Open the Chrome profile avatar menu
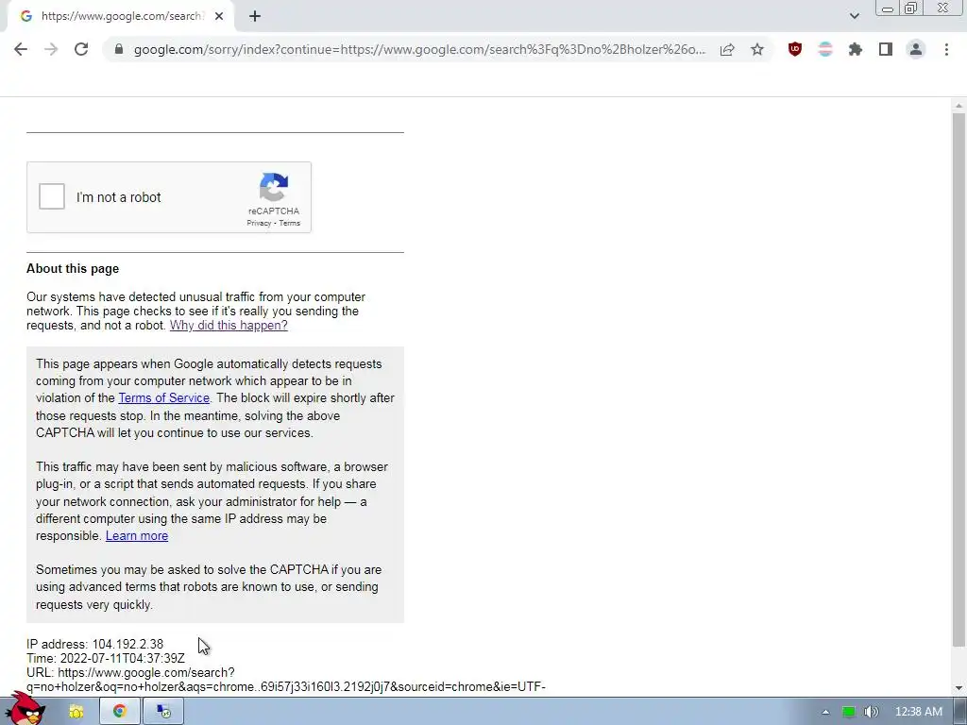The height and width of the screenshot is (725, 967). pyautogui.click(x=916, y=49)
